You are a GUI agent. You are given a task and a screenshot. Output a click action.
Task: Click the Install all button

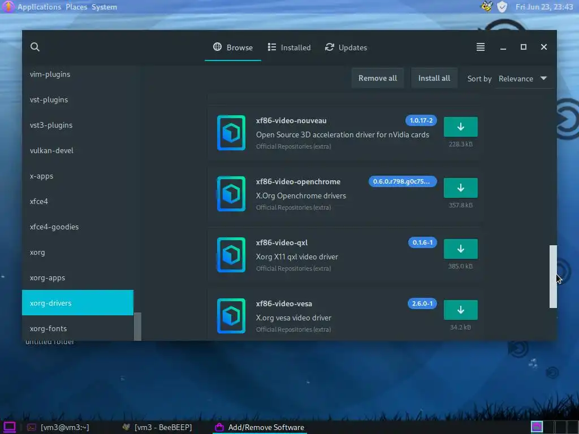coord(434,78)
